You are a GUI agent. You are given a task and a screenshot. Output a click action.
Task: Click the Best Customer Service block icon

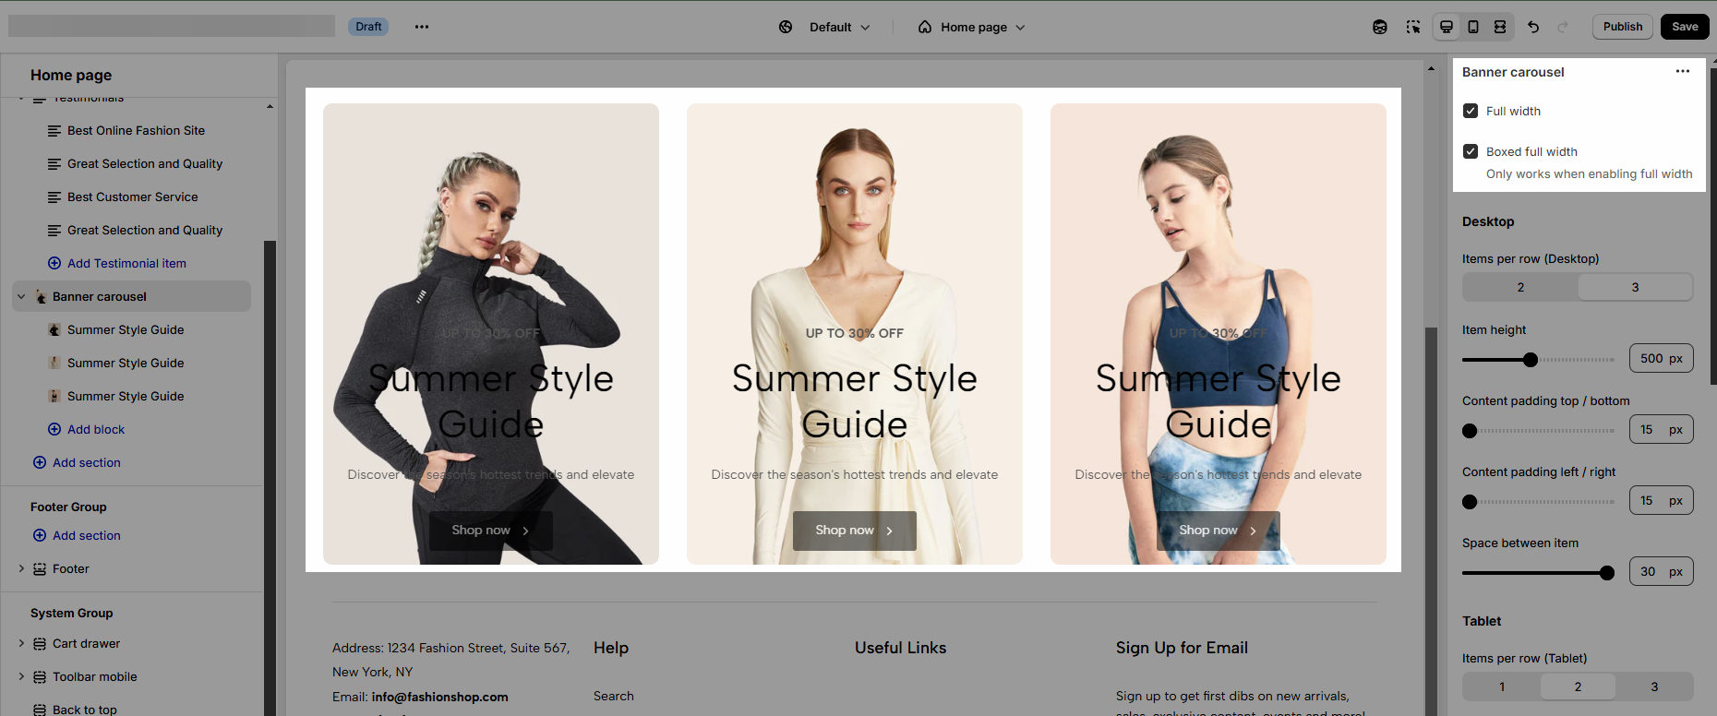[x=54, y=197]
